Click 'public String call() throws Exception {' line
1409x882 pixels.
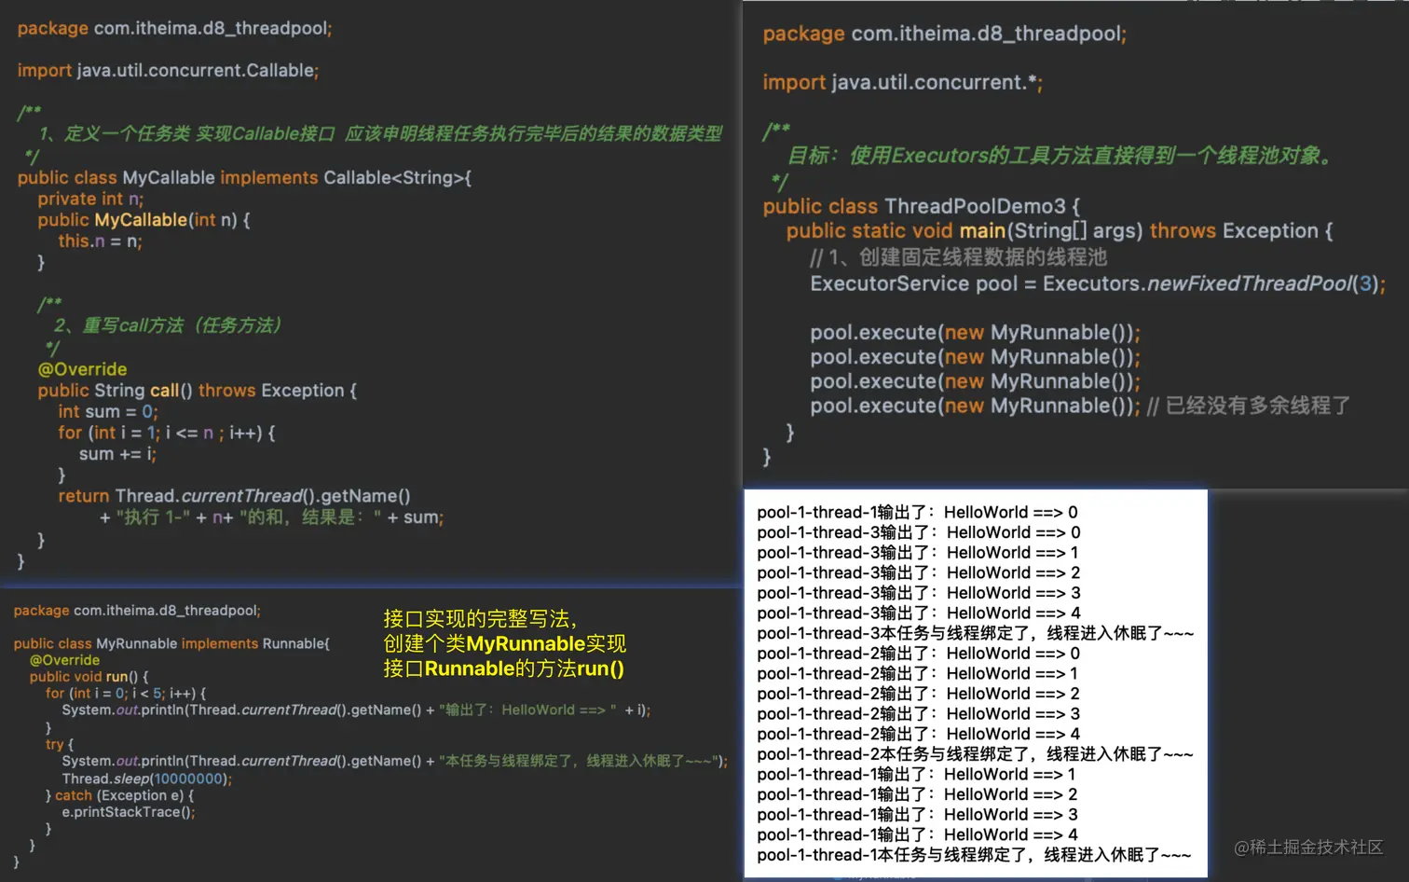(x=197, y=391)
